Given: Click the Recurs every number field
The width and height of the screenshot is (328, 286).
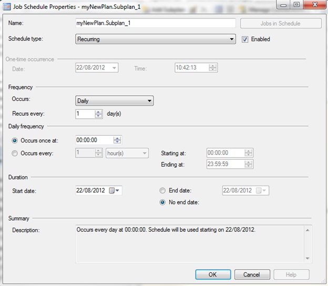Looking at the screenshot, I should [85, 114].
